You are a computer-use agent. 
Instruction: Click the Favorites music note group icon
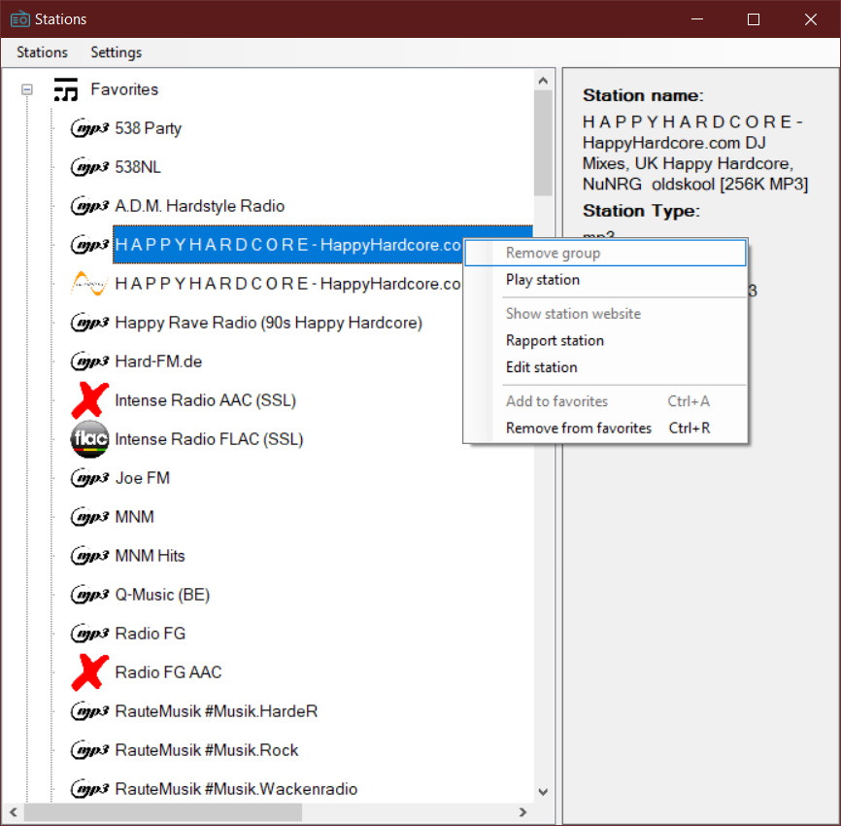65,90
